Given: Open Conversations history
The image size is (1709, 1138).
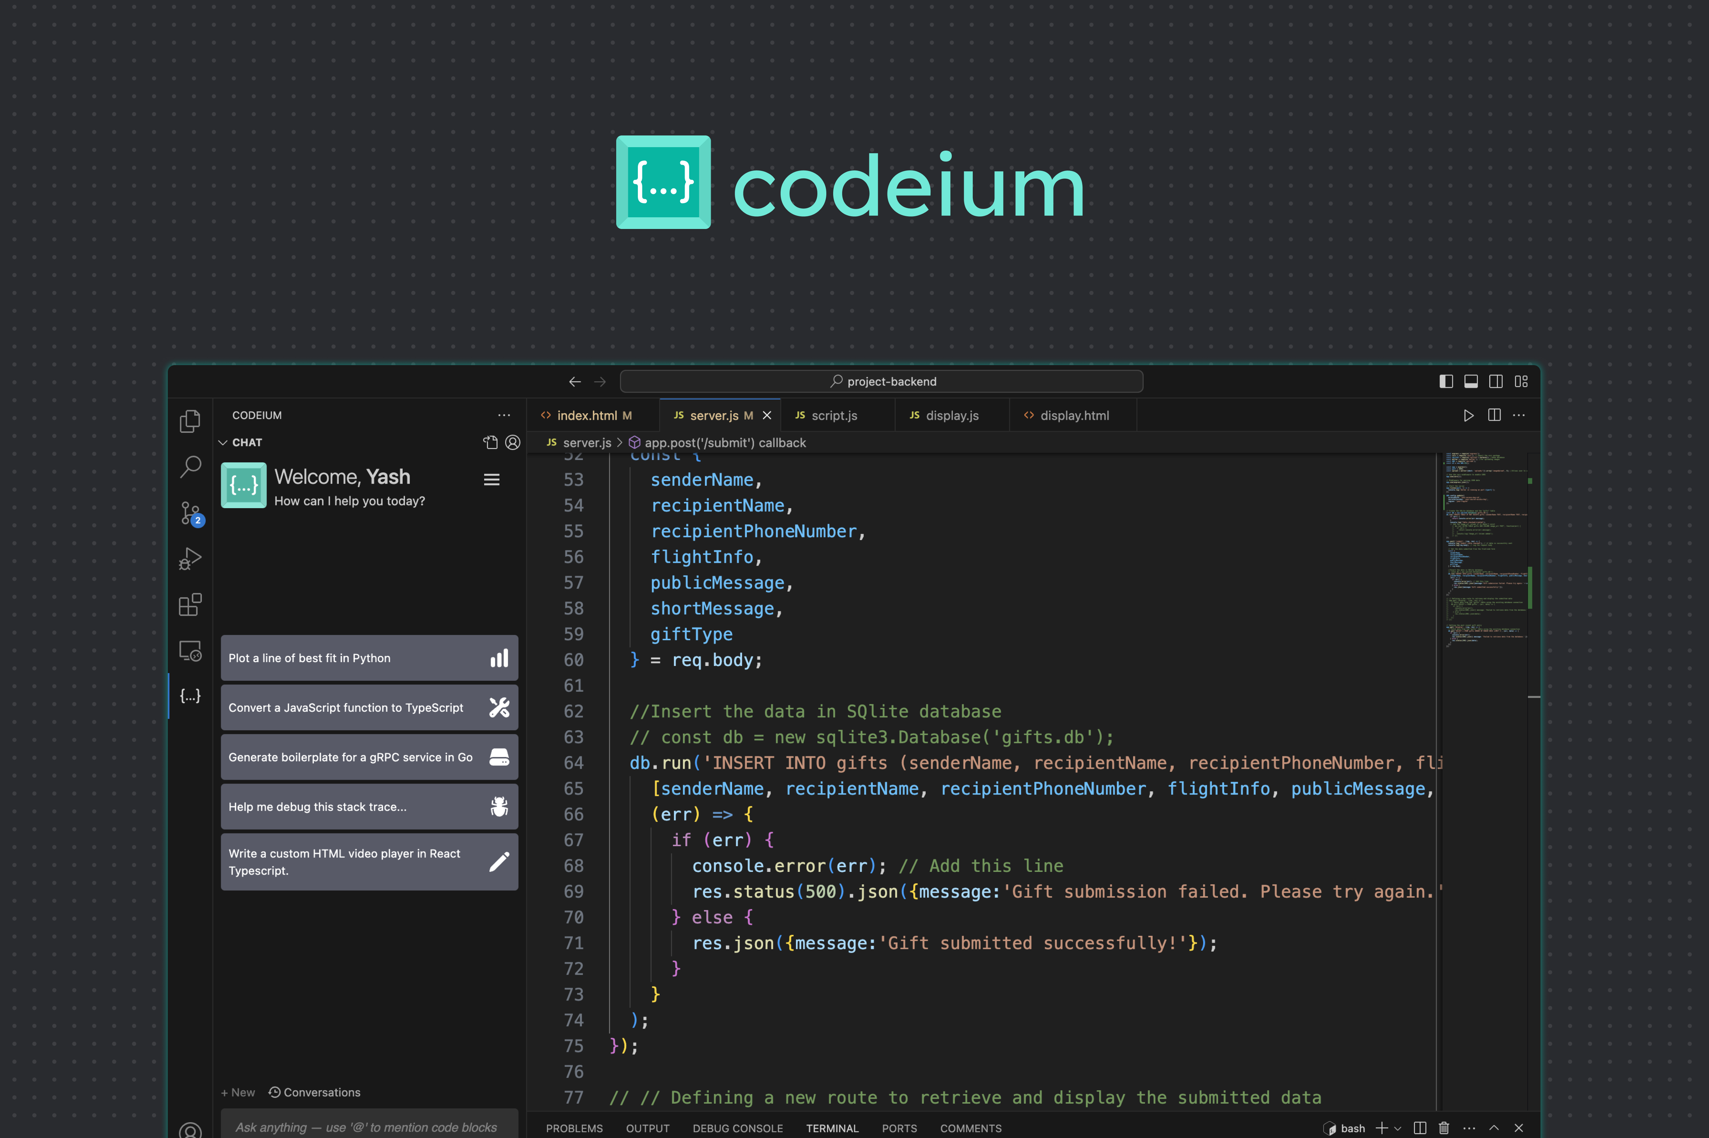Looking at the screenshot, I should [314, 1092].
